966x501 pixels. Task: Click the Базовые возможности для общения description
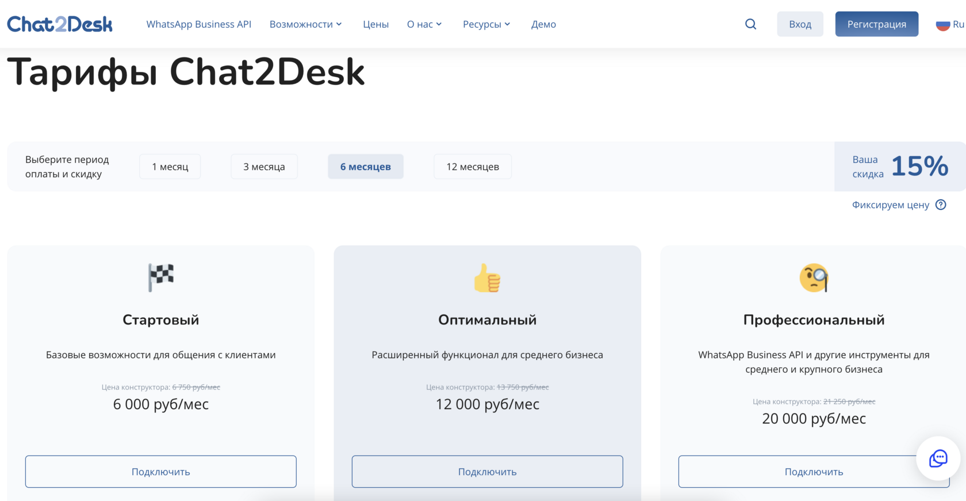point(161,355)
